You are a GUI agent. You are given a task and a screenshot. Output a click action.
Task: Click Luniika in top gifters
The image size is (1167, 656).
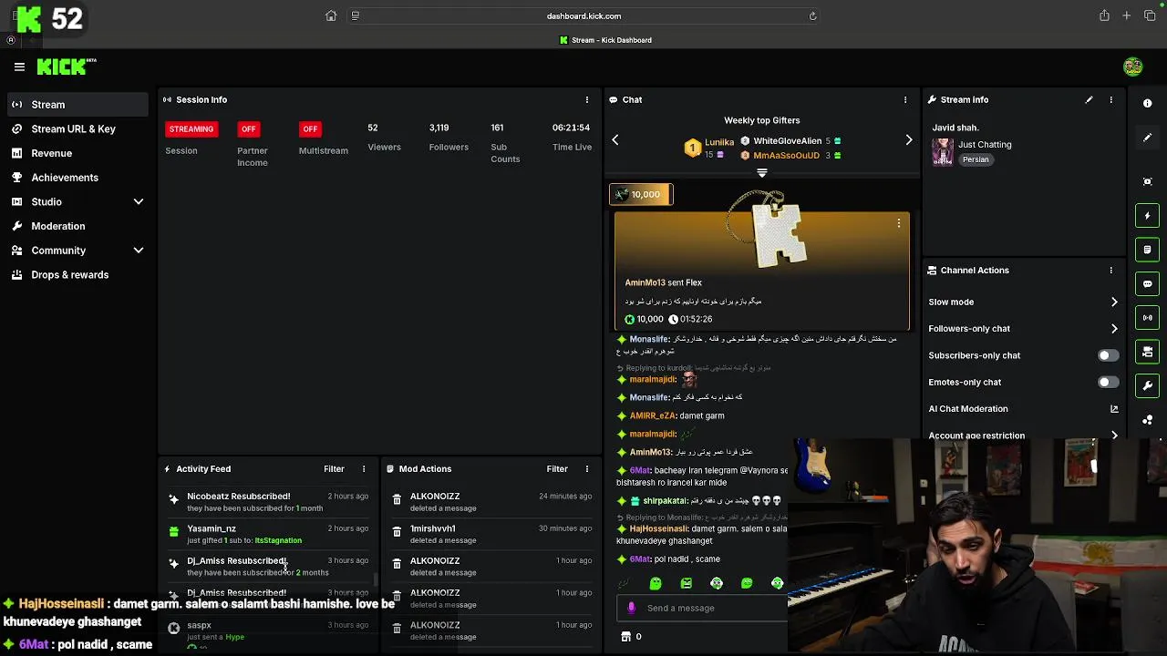coord(719,142)
